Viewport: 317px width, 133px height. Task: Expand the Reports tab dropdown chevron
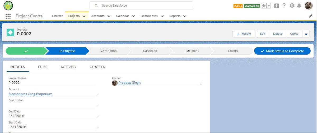pos(185,16)
